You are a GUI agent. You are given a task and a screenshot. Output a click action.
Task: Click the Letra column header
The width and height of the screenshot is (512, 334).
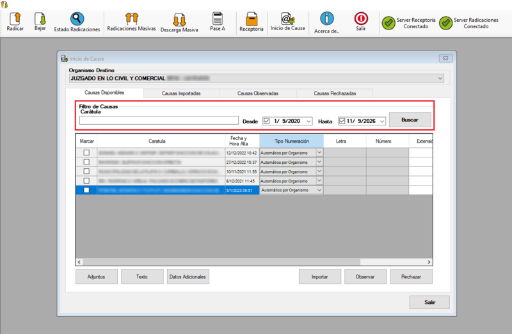point(345,141)
